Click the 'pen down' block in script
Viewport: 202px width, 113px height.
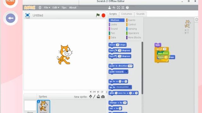click(163, 53)
